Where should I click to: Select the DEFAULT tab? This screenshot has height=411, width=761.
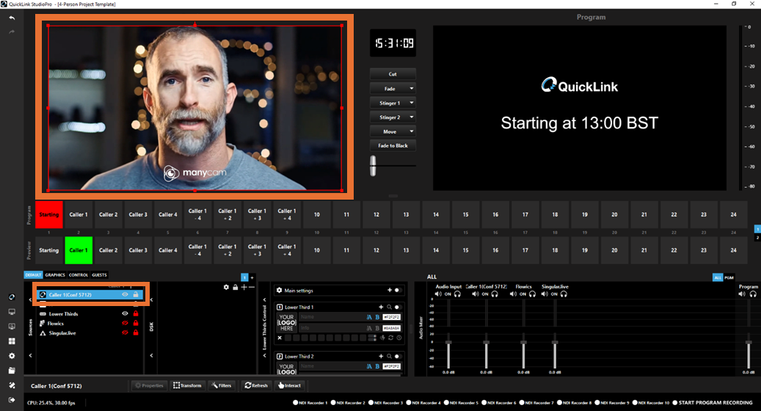(34, 274)
